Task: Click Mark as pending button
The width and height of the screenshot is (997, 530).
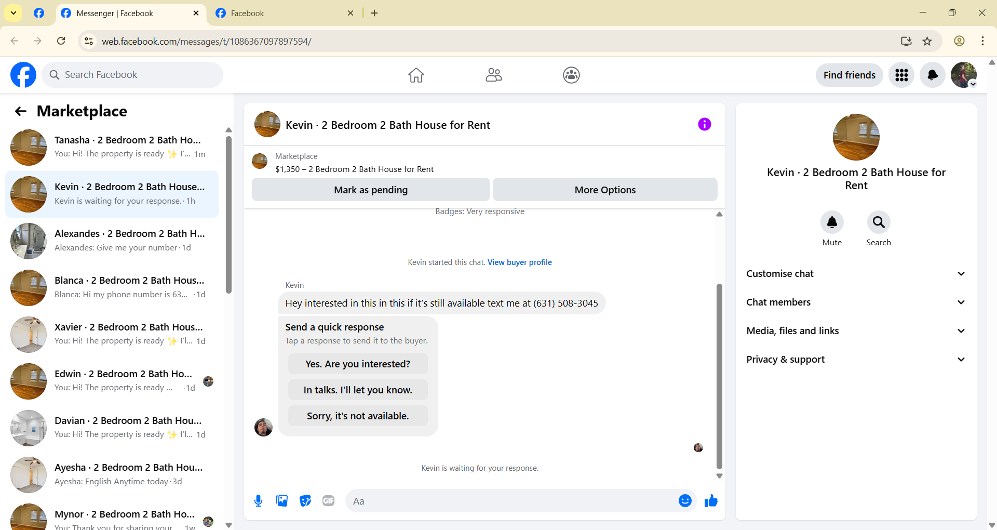Action: [x=371, y=190]
